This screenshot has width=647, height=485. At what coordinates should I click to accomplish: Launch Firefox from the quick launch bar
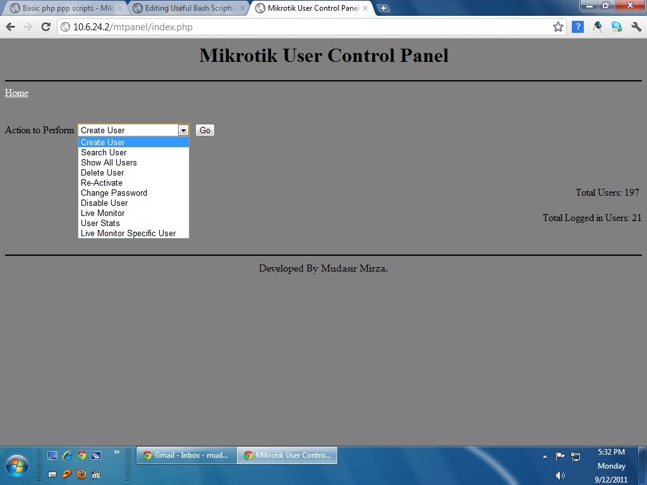click(82, 474)
